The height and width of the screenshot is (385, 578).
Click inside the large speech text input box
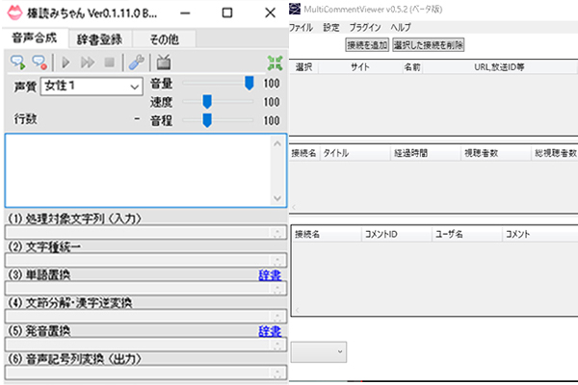point(138,170)
